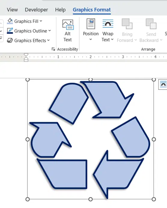Open the Alt Text pane icon
Viewport: 167px width, 208px height.
68,25
